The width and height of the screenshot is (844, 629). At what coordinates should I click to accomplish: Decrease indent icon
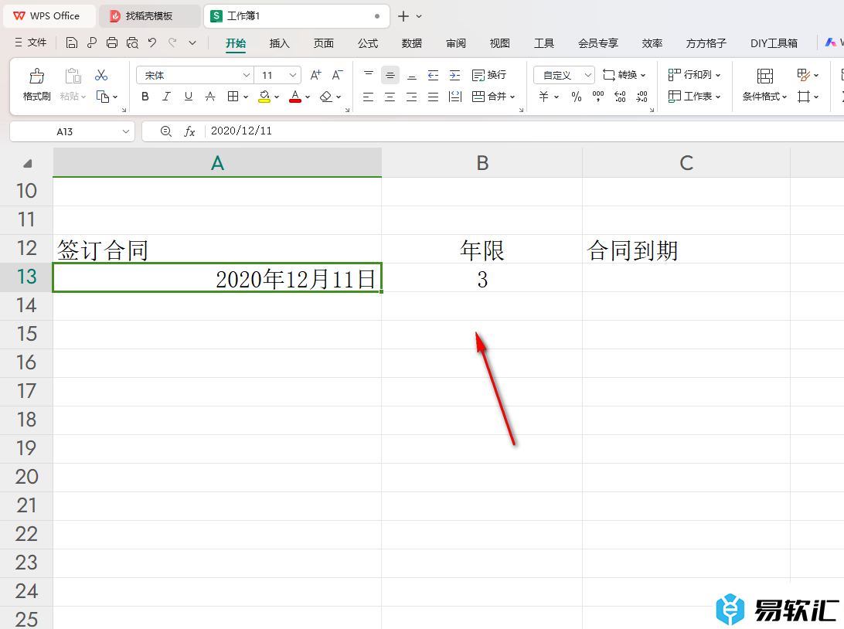click(434, 75)
